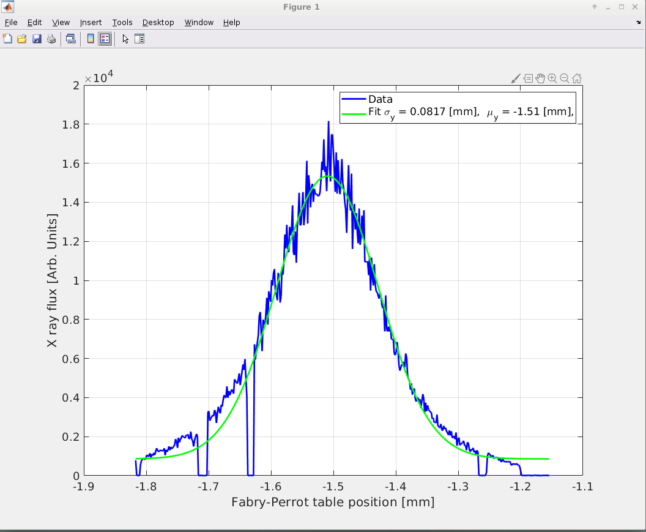Select the data brush tool on the axes
The image size is (646, 532).
tap(515, 78)
